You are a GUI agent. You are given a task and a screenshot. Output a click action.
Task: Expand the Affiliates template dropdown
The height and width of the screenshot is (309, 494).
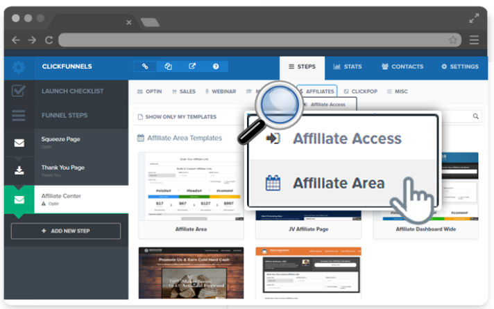(317, 91)
